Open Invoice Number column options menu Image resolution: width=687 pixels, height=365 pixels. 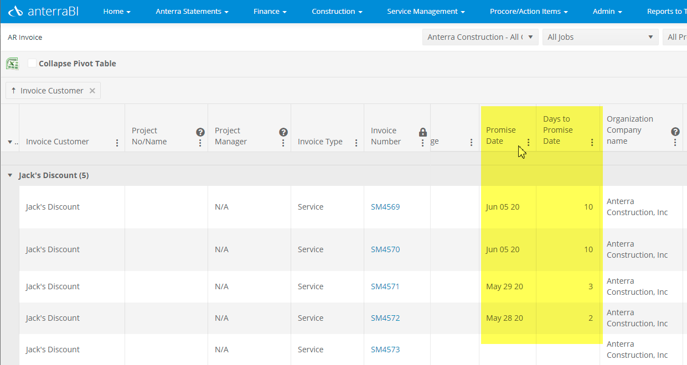point(422,142)
